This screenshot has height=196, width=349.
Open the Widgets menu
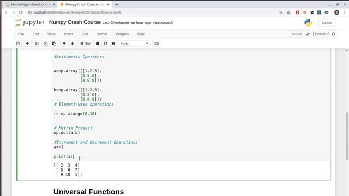[122, 34]
